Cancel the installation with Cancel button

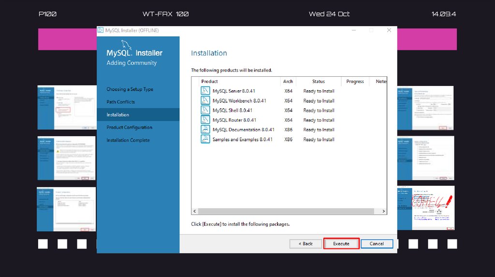pos(377,244)
